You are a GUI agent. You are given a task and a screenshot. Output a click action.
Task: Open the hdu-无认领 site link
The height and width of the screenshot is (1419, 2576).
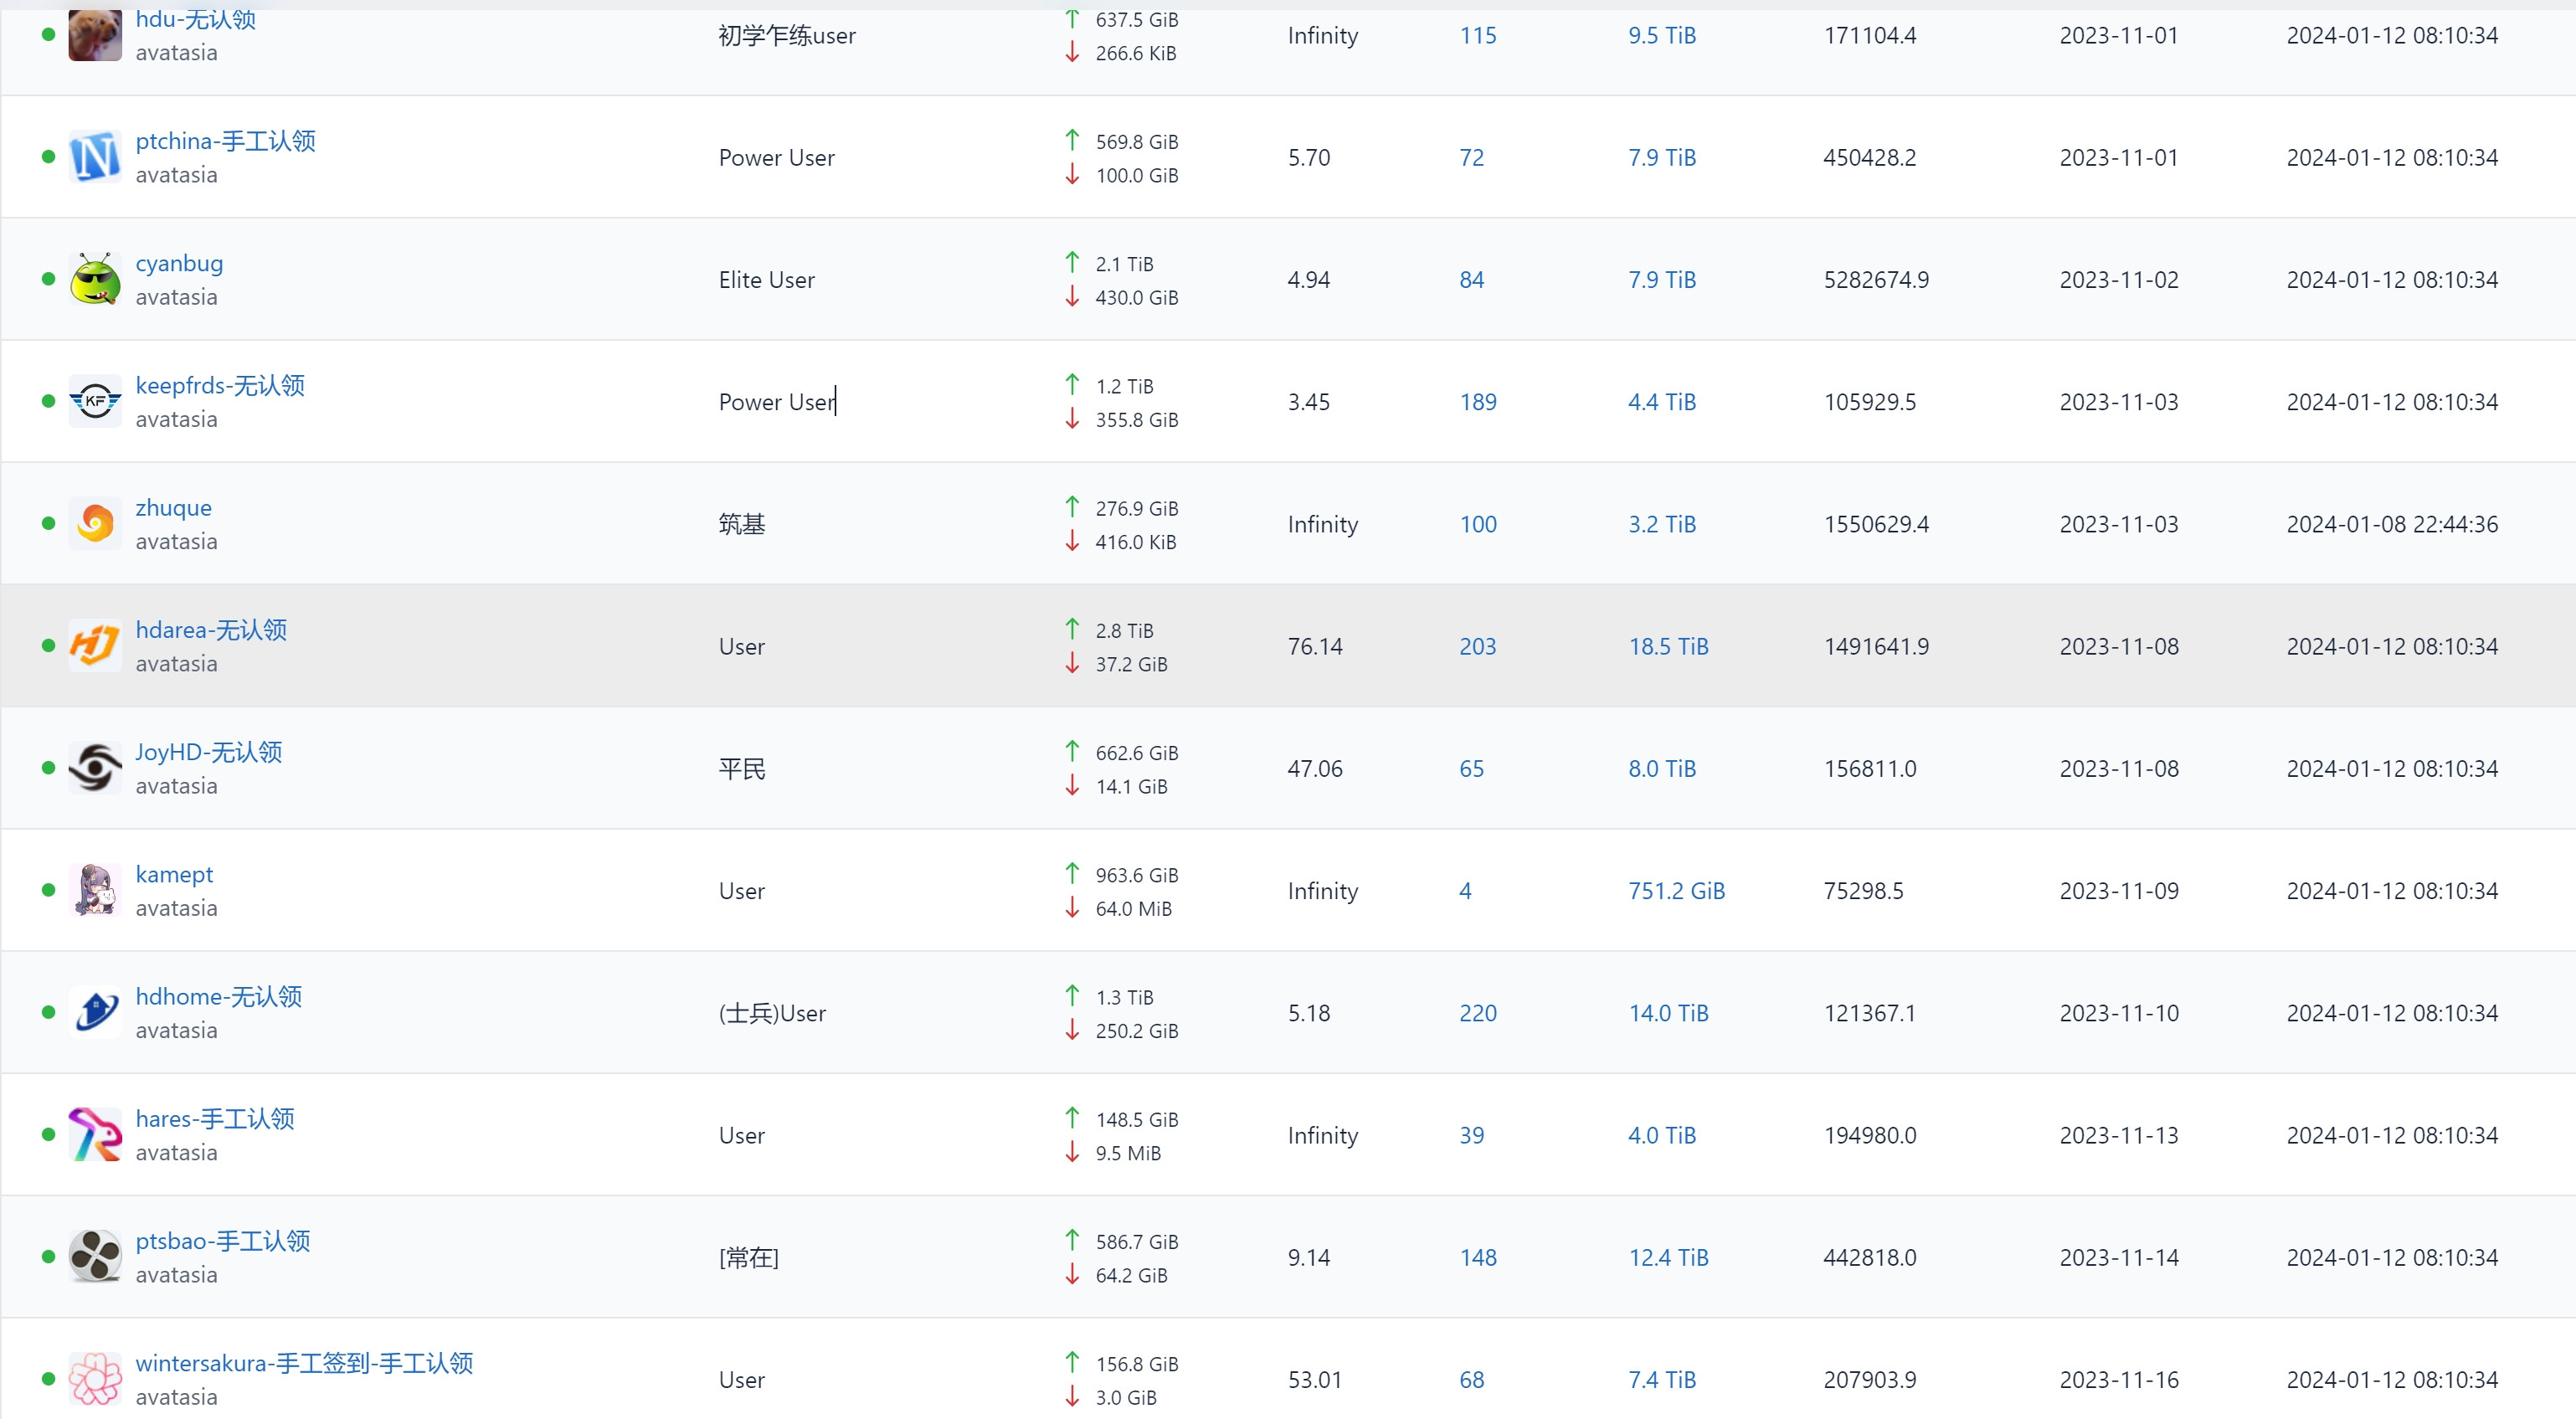(x=196, y=20)
